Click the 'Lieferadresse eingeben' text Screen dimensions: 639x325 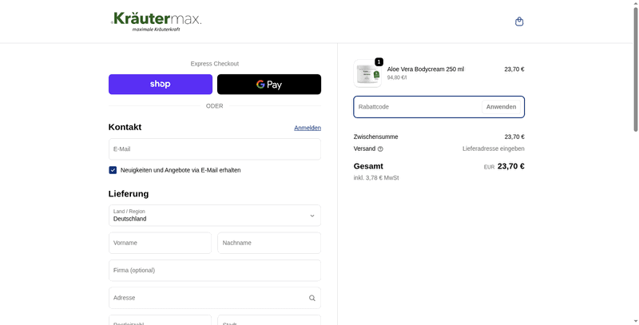(493, 149)
